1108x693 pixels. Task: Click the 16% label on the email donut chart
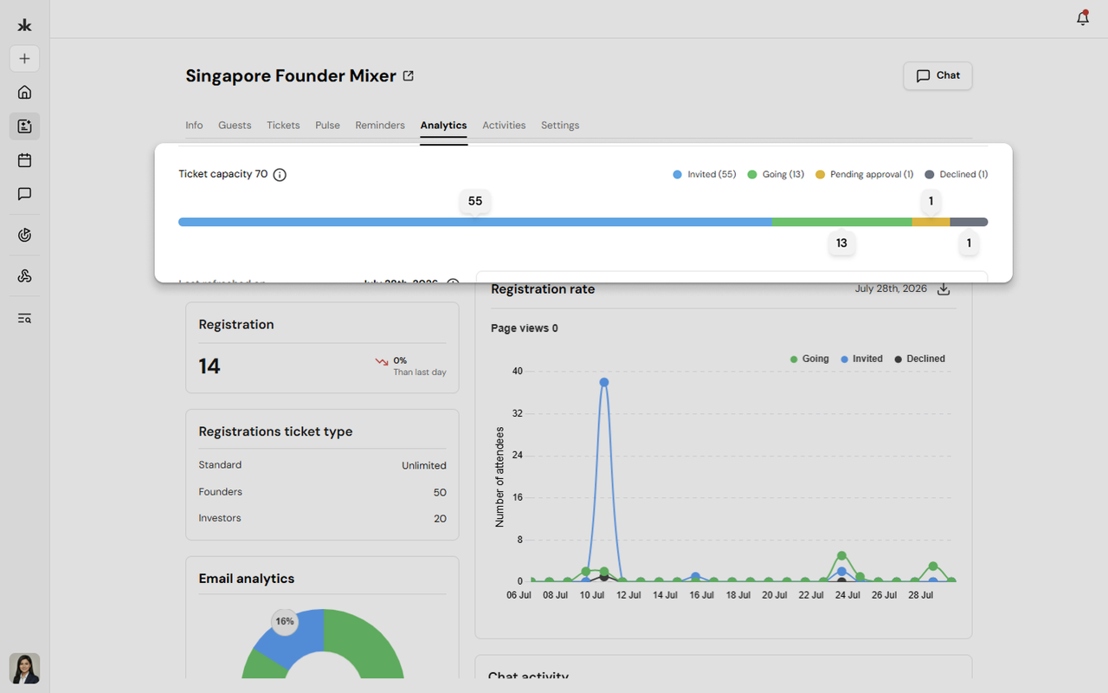(x=284, y=621)
